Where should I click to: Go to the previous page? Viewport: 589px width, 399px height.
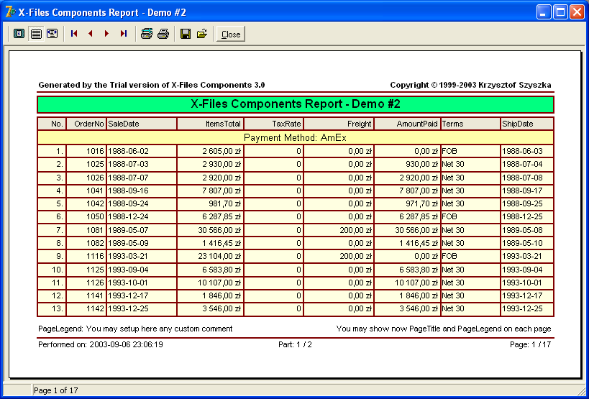pos(91,34)
